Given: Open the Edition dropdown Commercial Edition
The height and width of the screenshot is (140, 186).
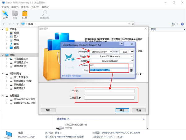Looking at the screenshot, I should [111, 61].
